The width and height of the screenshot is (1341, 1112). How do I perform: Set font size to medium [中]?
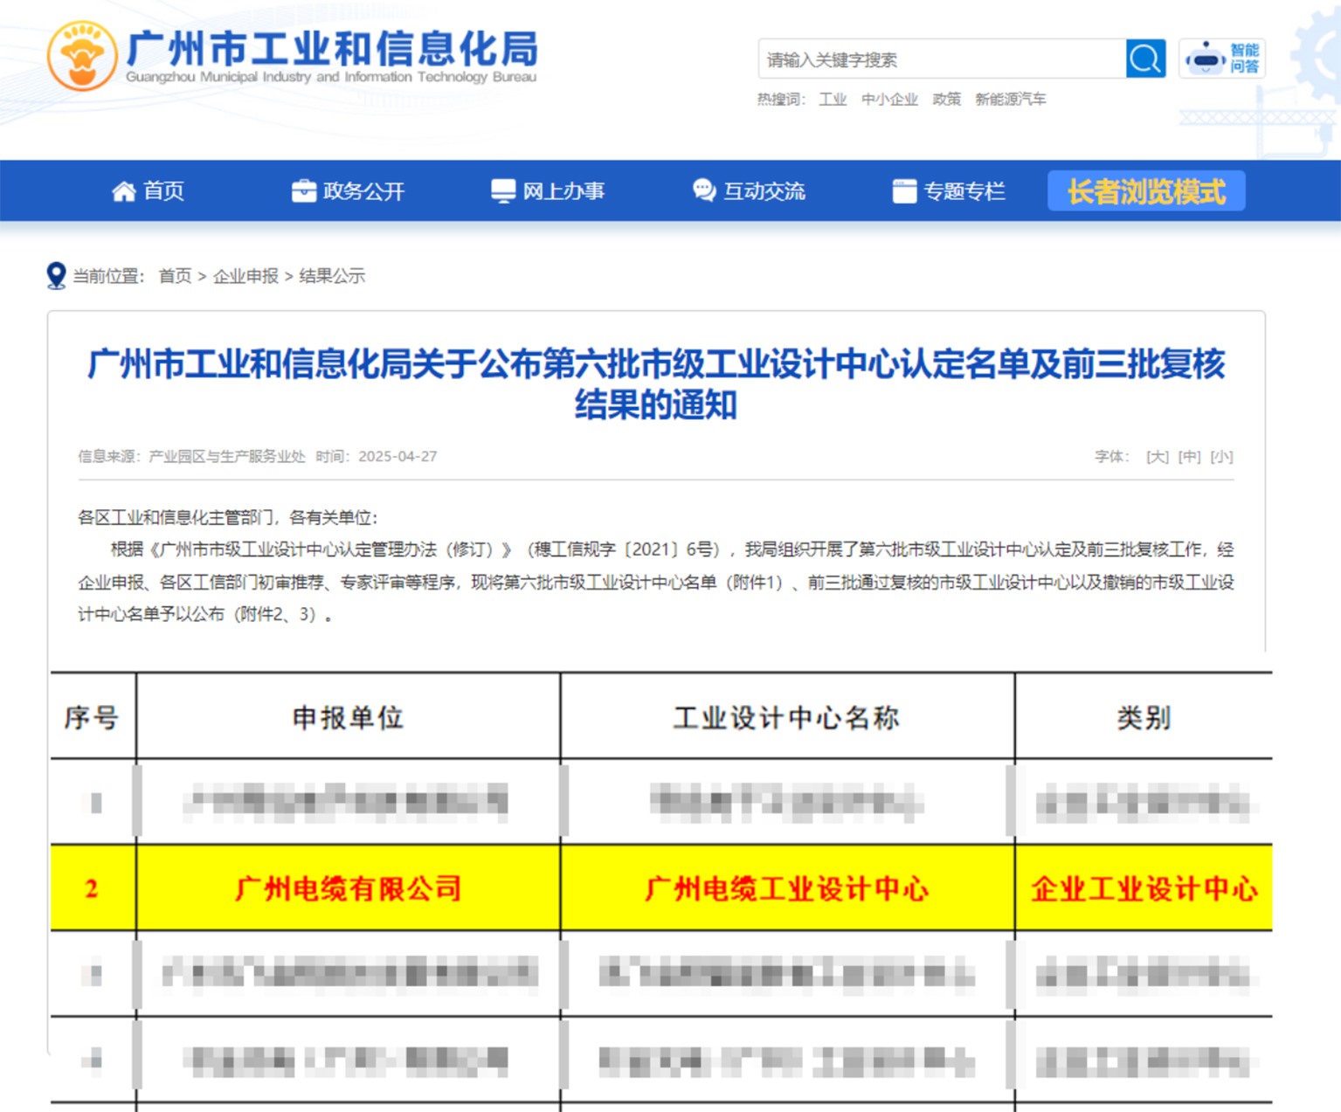click(x=1189, y=457)
